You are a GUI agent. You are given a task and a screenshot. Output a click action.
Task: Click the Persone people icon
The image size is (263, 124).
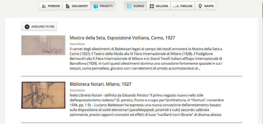[x=44, y=6]
